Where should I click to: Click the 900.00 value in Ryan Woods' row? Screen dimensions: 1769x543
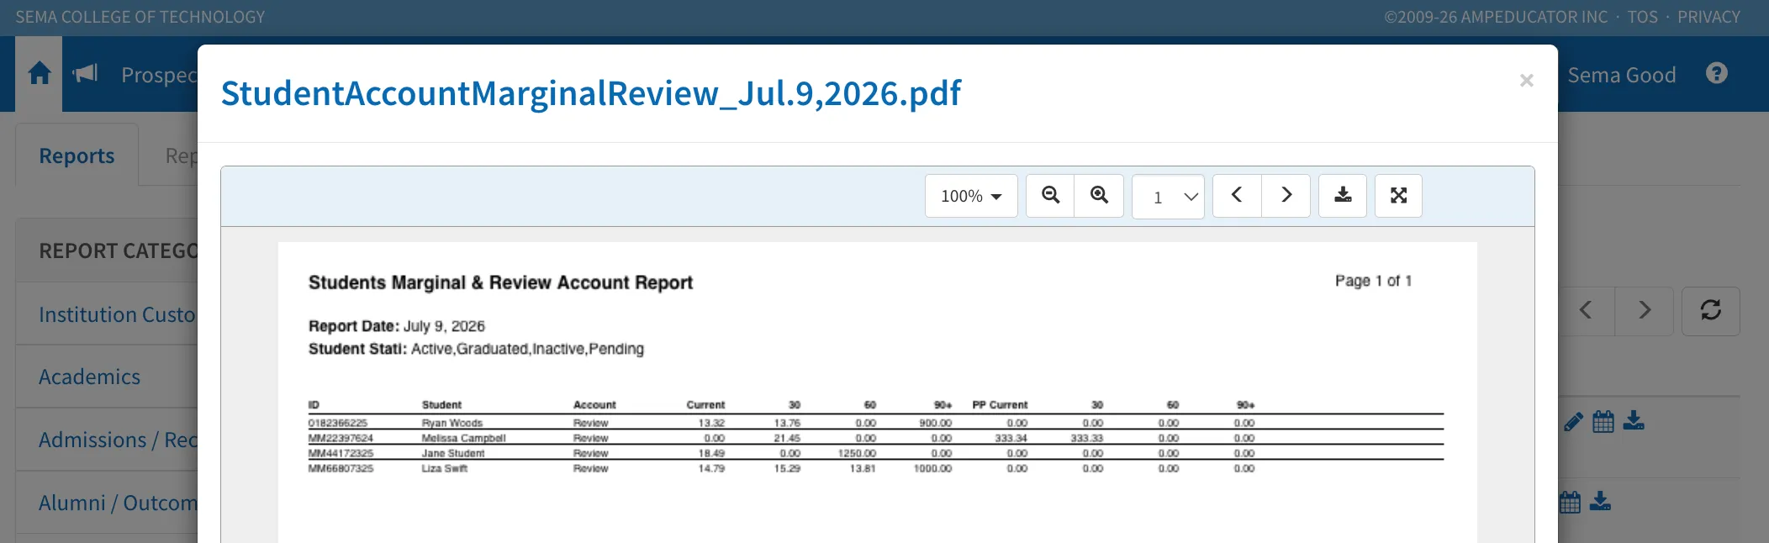tap(936, 423)
